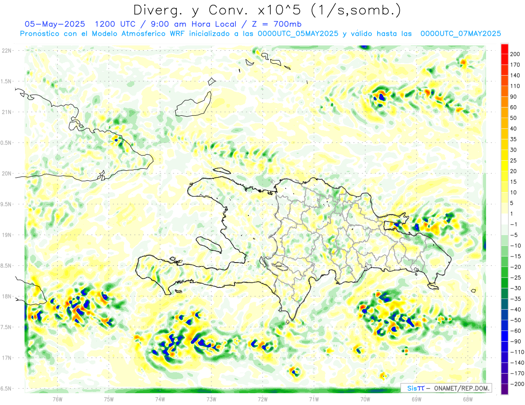Click the '-5' colorbar value
Image resolution: width=525 pixels, height=405 pixels.
click(514, 235)
